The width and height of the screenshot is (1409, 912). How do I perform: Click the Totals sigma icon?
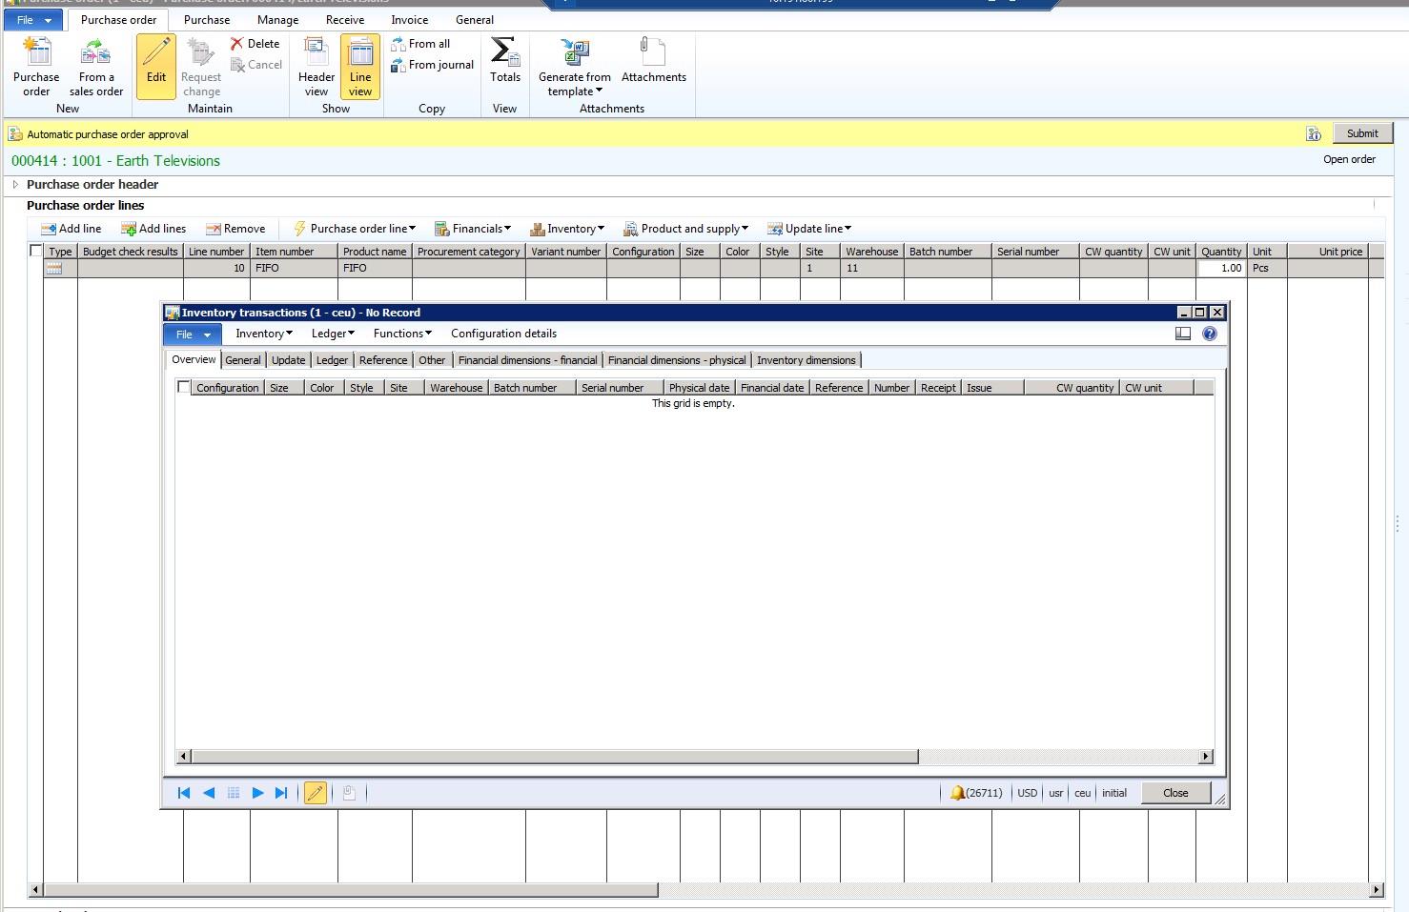click(504, 52)
